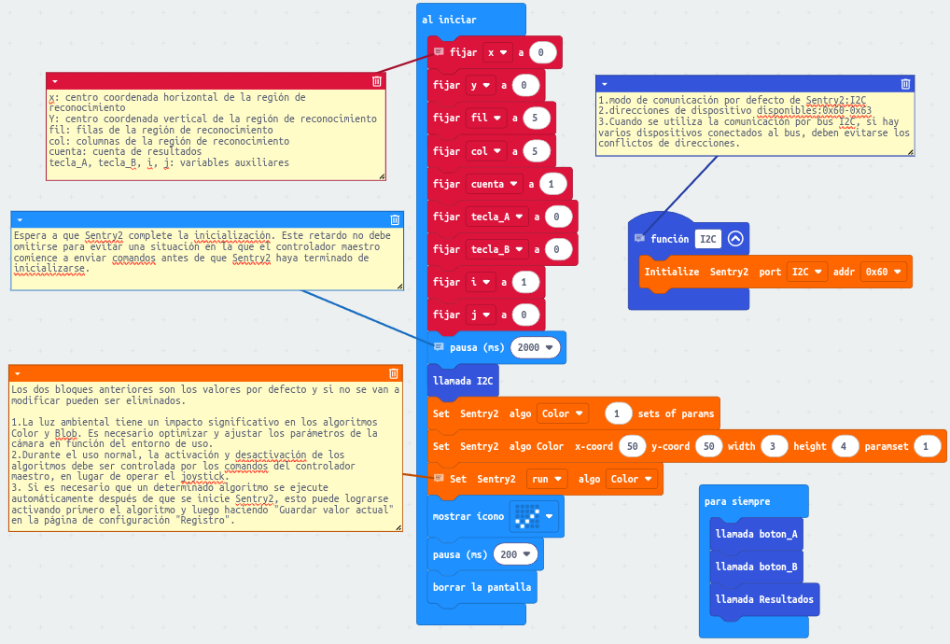This screenshot has height=644, width=950.
Task: Open the x variable dropdown
Action: (x=497, y=52)
